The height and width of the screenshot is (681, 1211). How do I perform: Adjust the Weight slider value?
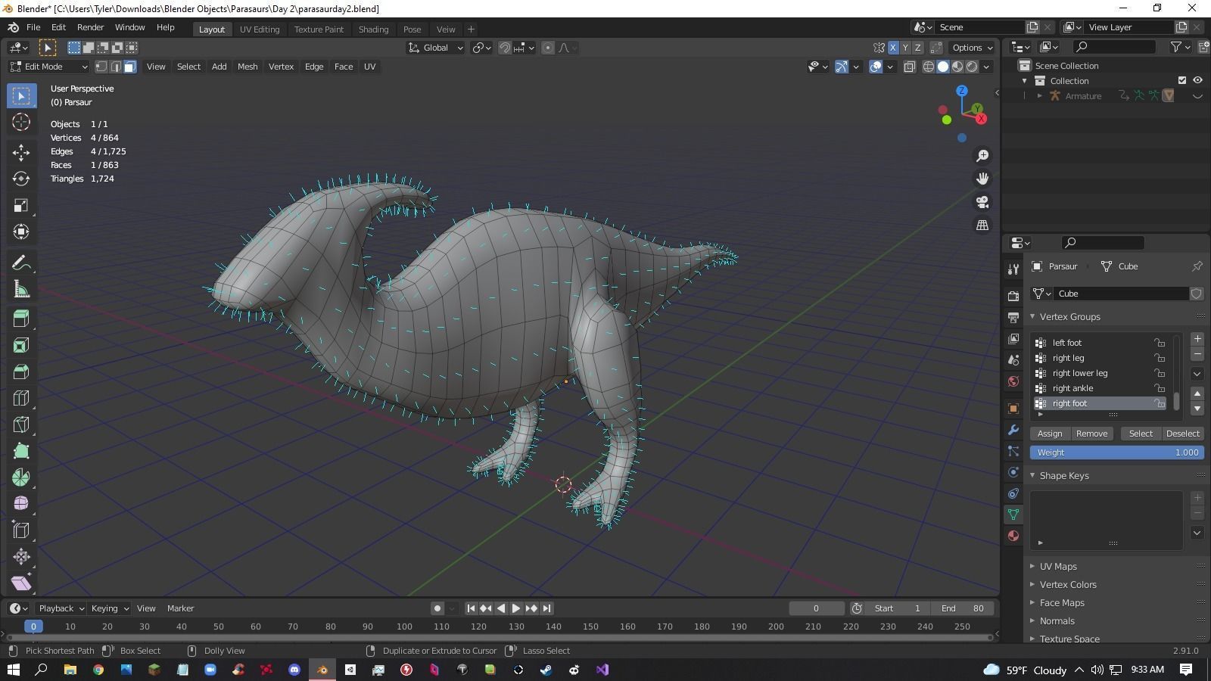point(1116,452)
